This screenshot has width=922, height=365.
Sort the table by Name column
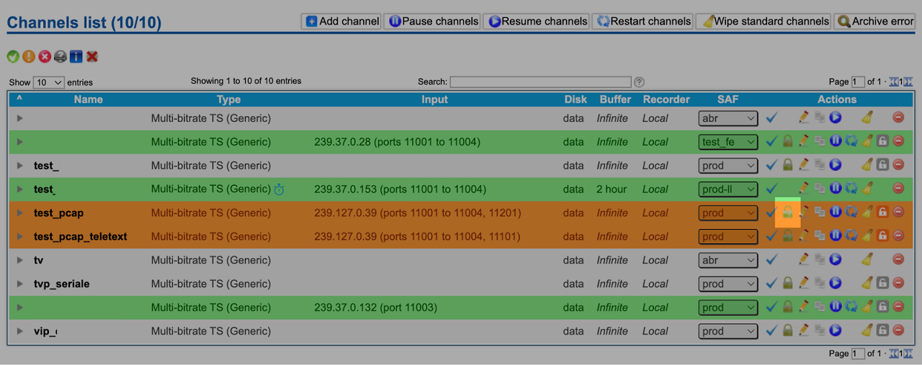[88, 99]
